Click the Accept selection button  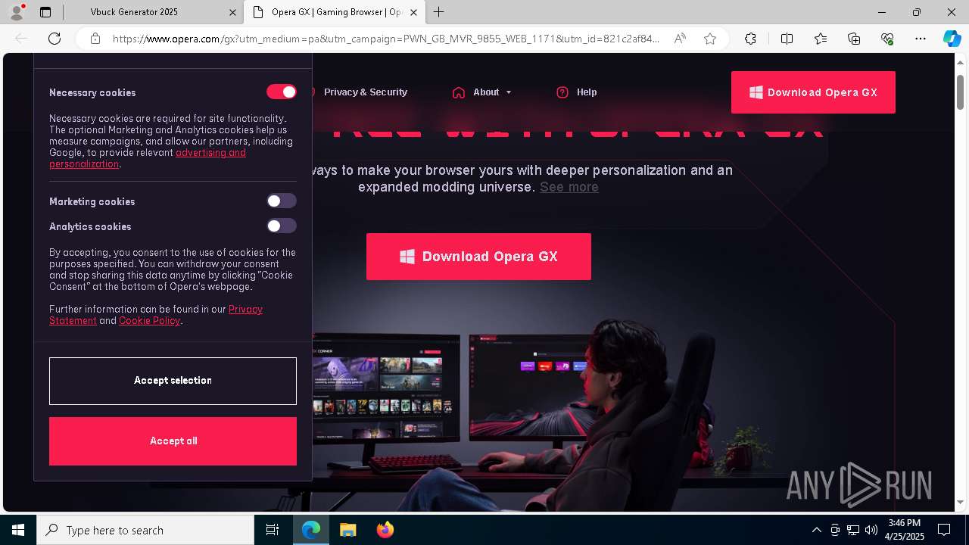tap(173, 381)
